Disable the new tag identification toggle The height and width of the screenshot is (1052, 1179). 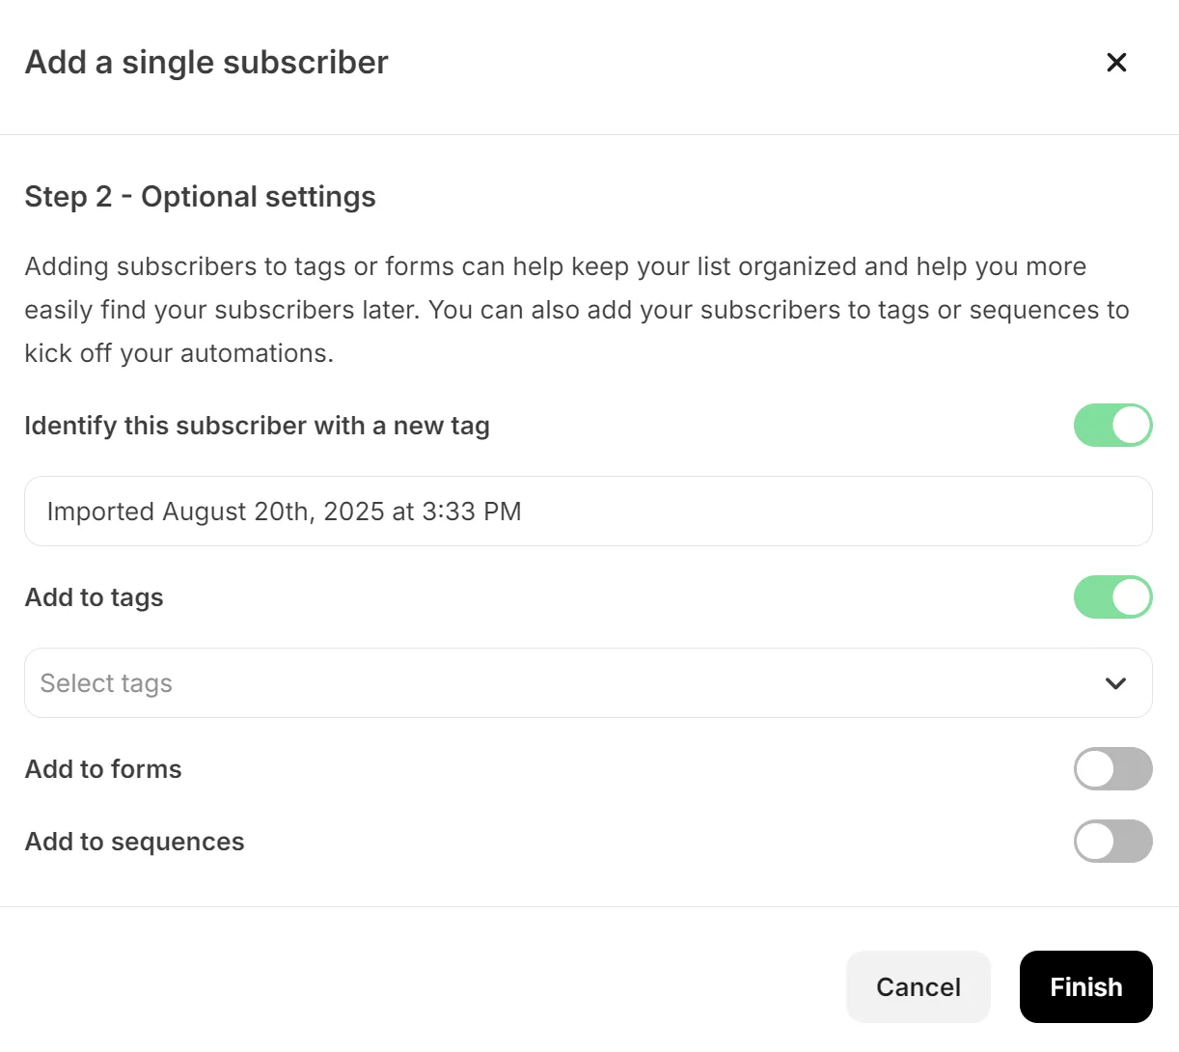[x=1112, y=426]
